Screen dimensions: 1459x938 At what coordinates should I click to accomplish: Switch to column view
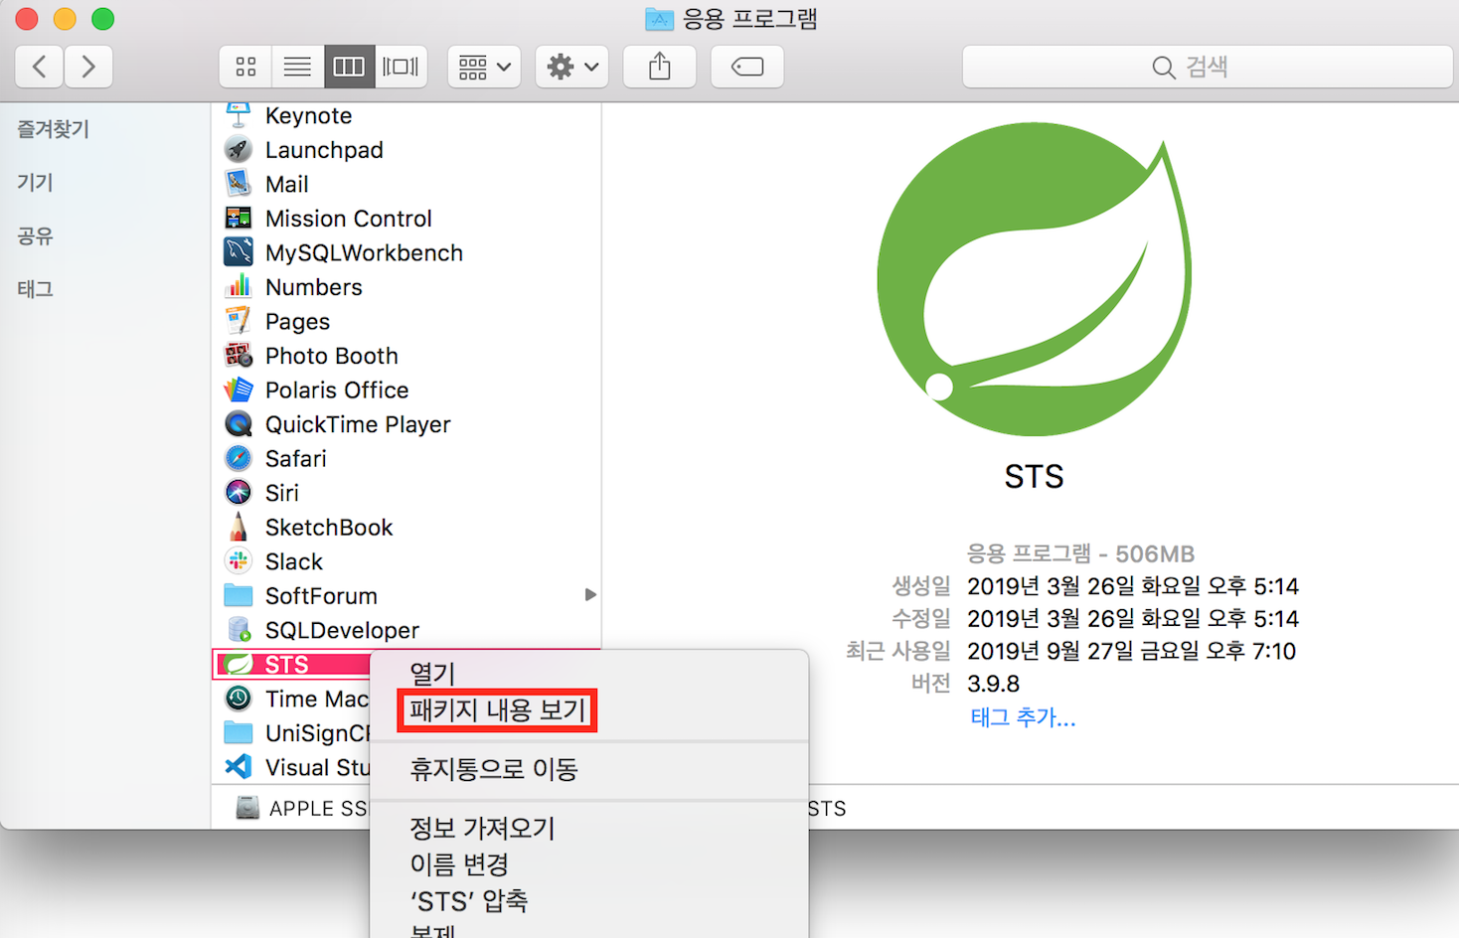[x=349, y=67]
